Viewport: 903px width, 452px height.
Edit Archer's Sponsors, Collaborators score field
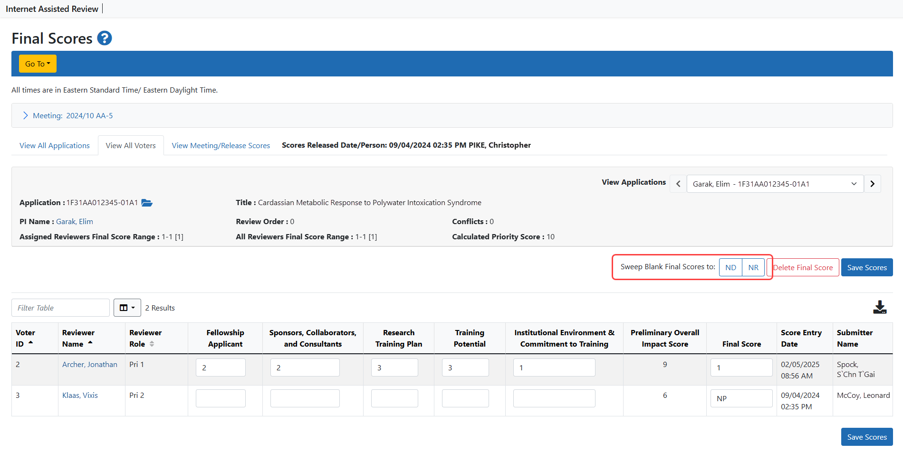[305, 367]
